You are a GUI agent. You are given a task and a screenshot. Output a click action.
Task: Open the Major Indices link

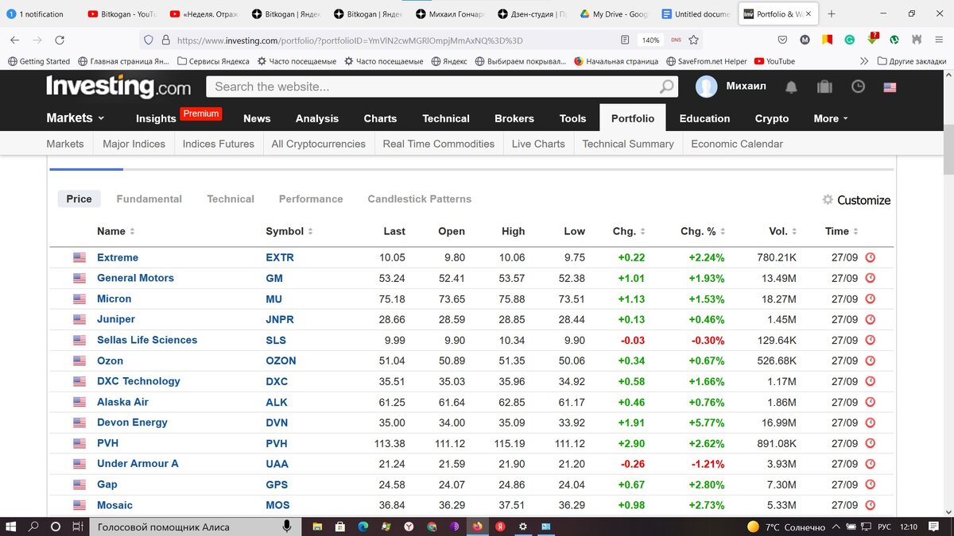pos(134,144)
